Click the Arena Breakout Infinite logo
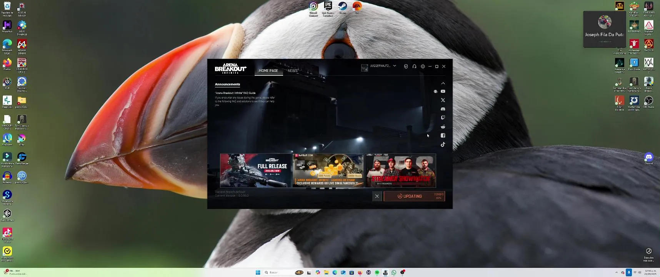This screenshot has width=660, height=277. tap(230, 68)
